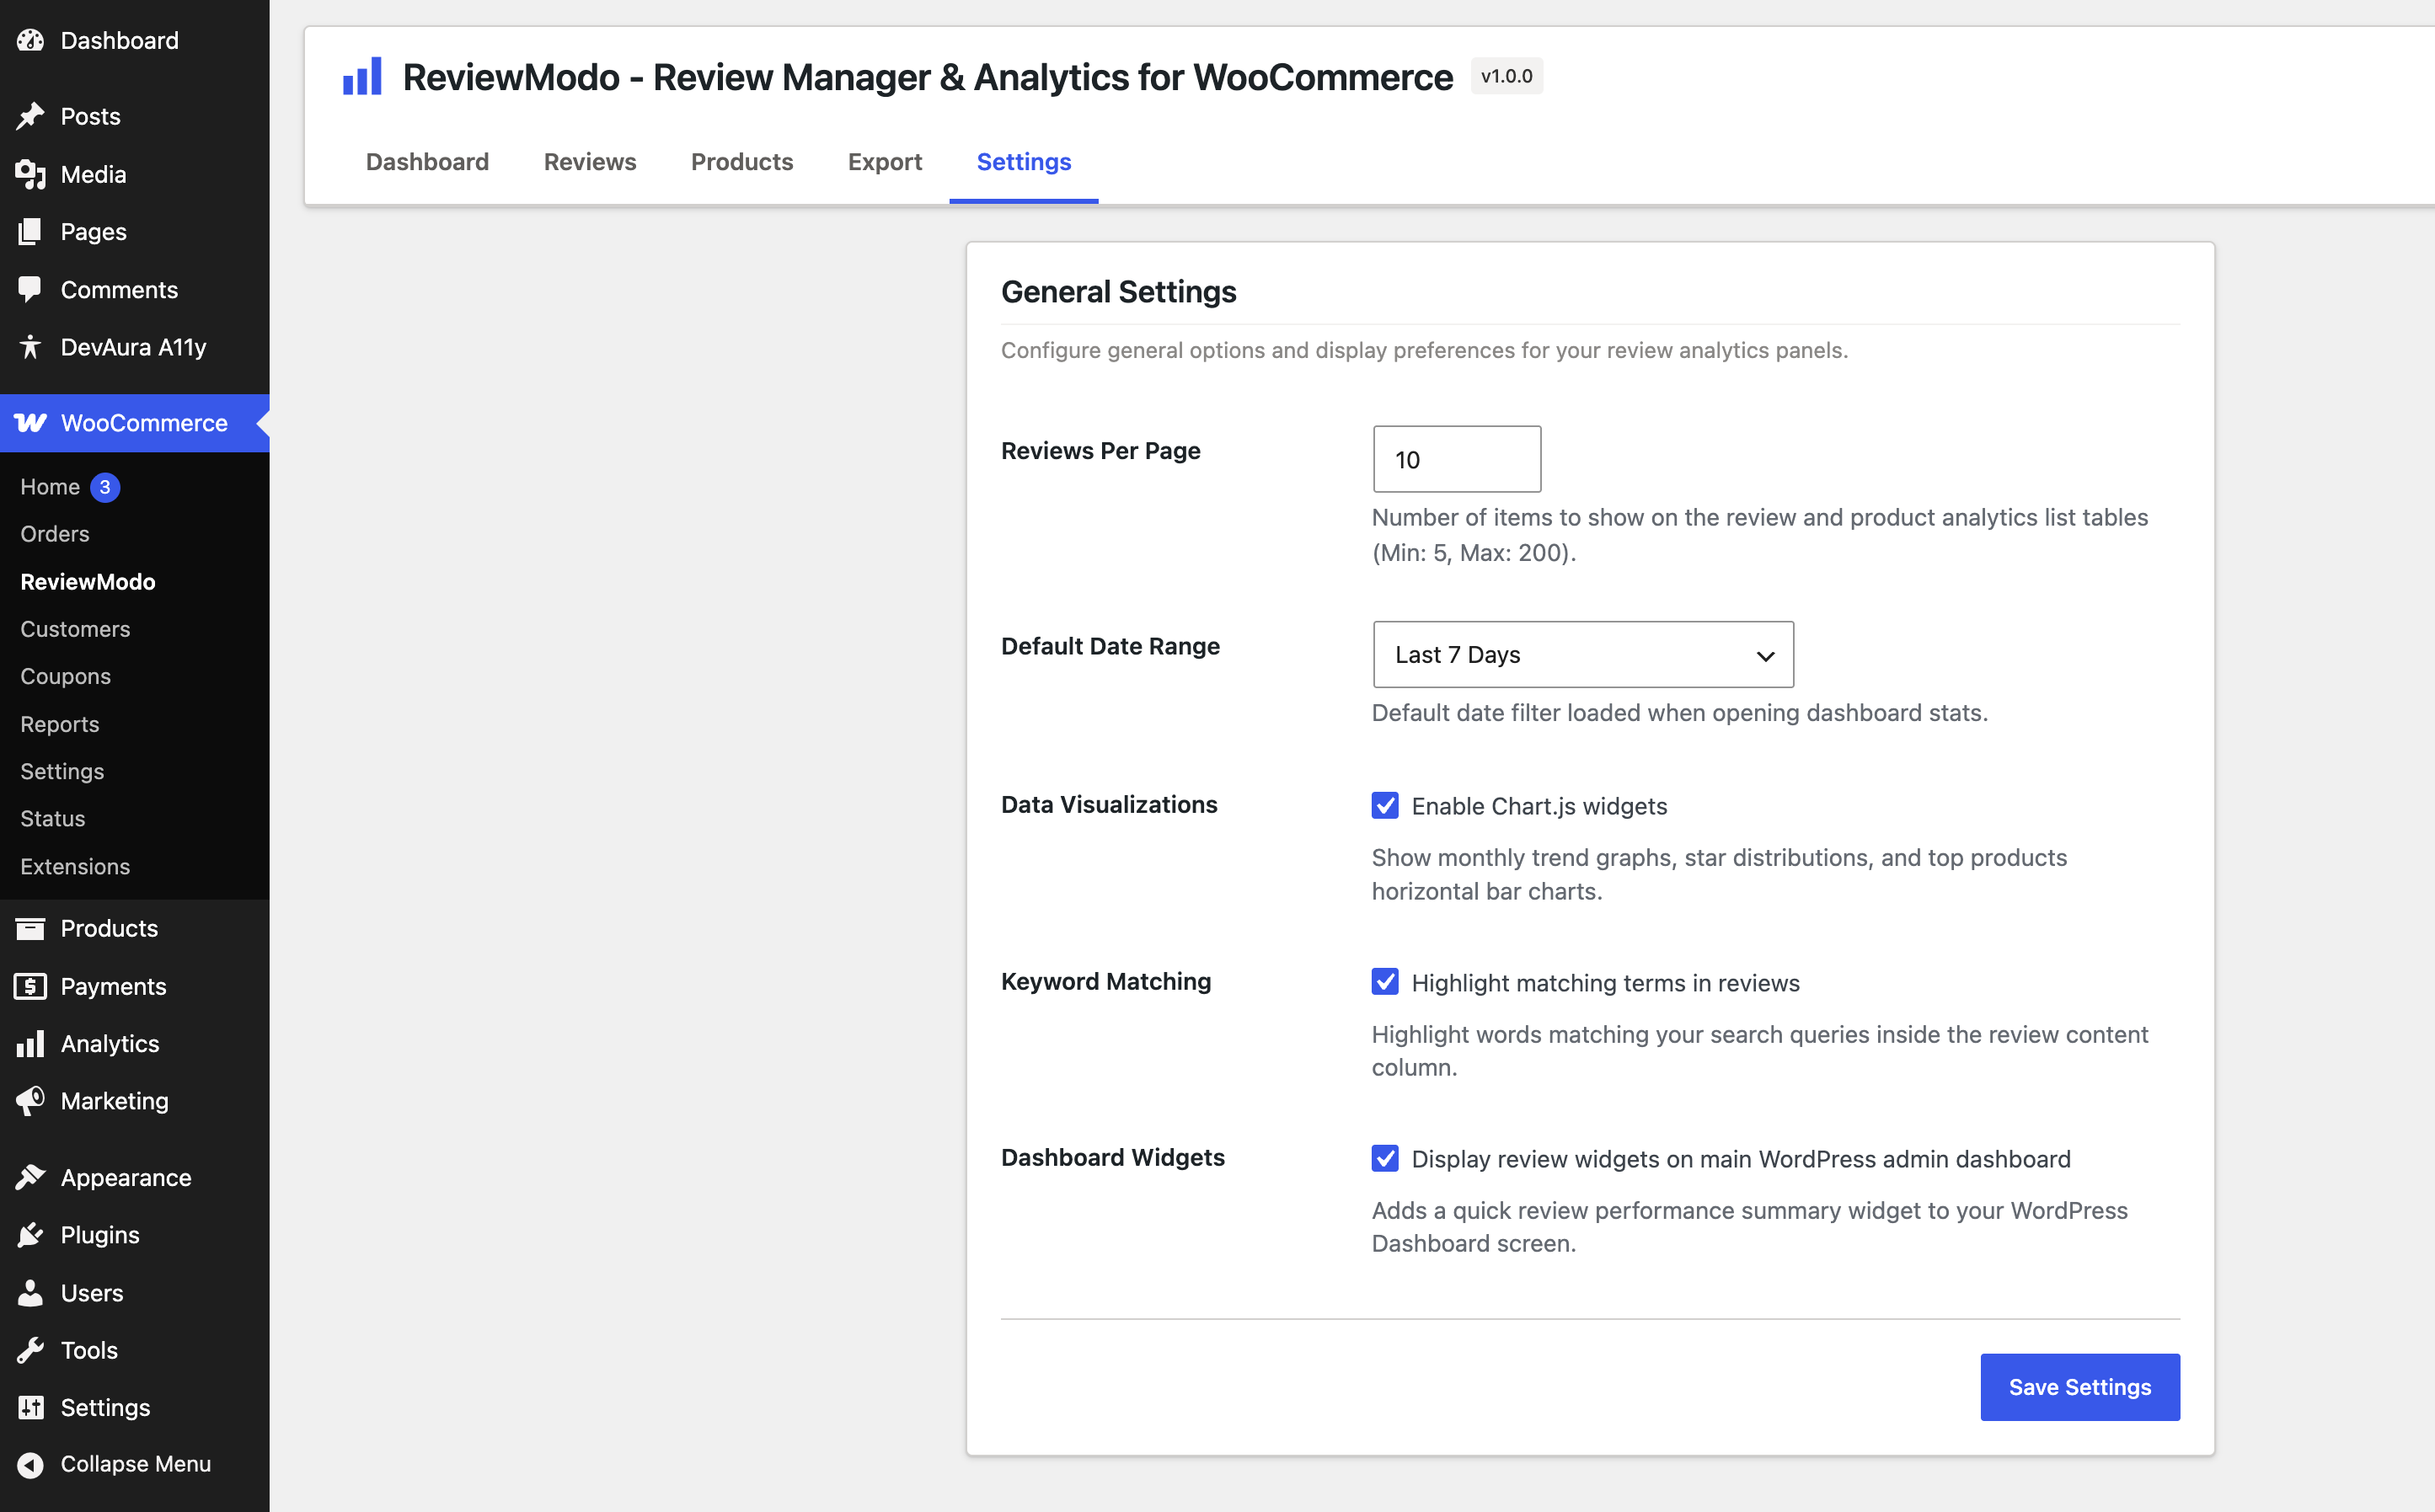Image resolution: width=2435 pixels, height=1512 pixels.
Task: Open the Orders submenu item
Action: click(55, 534)
